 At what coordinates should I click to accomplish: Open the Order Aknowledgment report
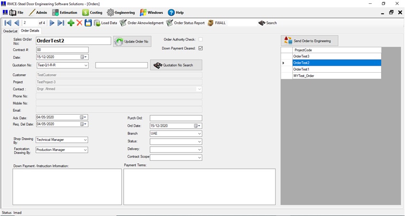tap(141, 23)
